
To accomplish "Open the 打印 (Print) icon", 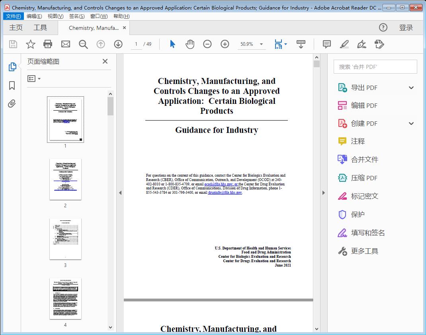I will coord(48,44).
